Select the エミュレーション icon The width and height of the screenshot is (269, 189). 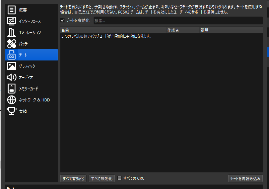(x=12, y=32)
